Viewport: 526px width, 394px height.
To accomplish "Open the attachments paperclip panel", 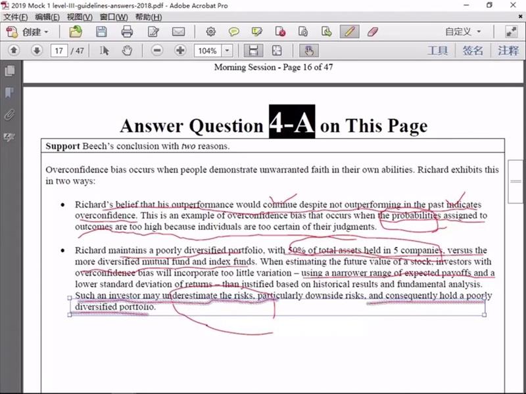I will 10,114.
